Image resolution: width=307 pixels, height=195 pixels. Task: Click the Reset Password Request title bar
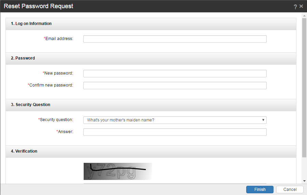[x=137, y=6]
